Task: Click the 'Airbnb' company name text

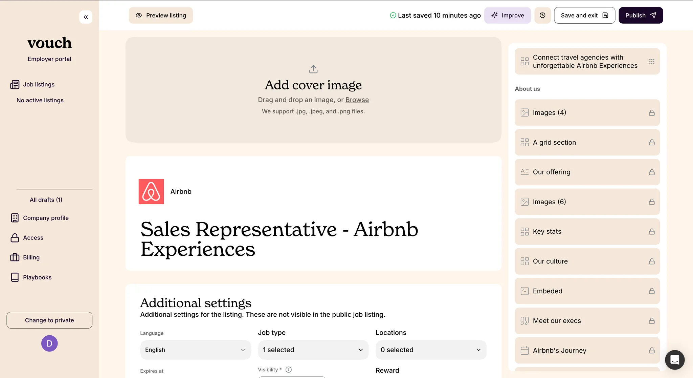Action: click(181, 191)
